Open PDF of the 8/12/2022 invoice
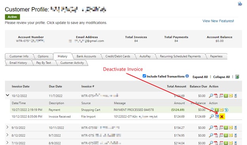 pyautogui.click(x=216, y=135)
